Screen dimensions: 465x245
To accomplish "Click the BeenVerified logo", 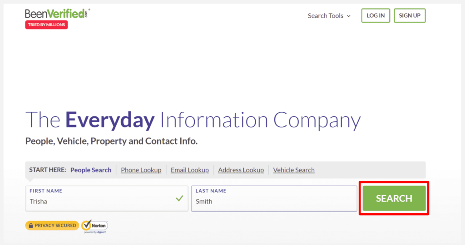I will [x=58, y=14].
